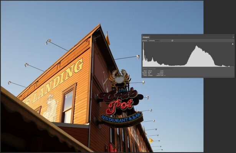Collapse the Histogram panel with top-right arrows
236x153 pixels.
[233, 35]
